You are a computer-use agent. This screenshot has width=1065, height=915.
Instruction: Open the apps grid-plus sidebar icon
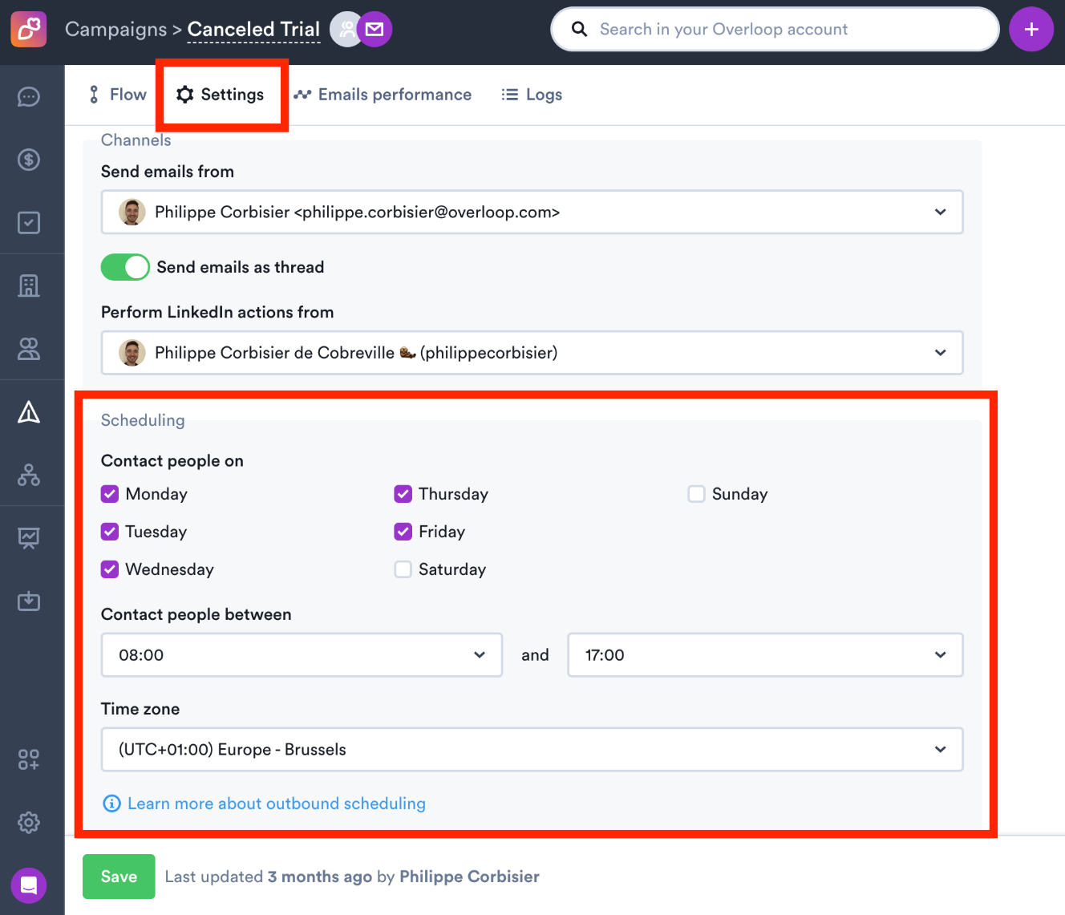[x=29, y=759]
